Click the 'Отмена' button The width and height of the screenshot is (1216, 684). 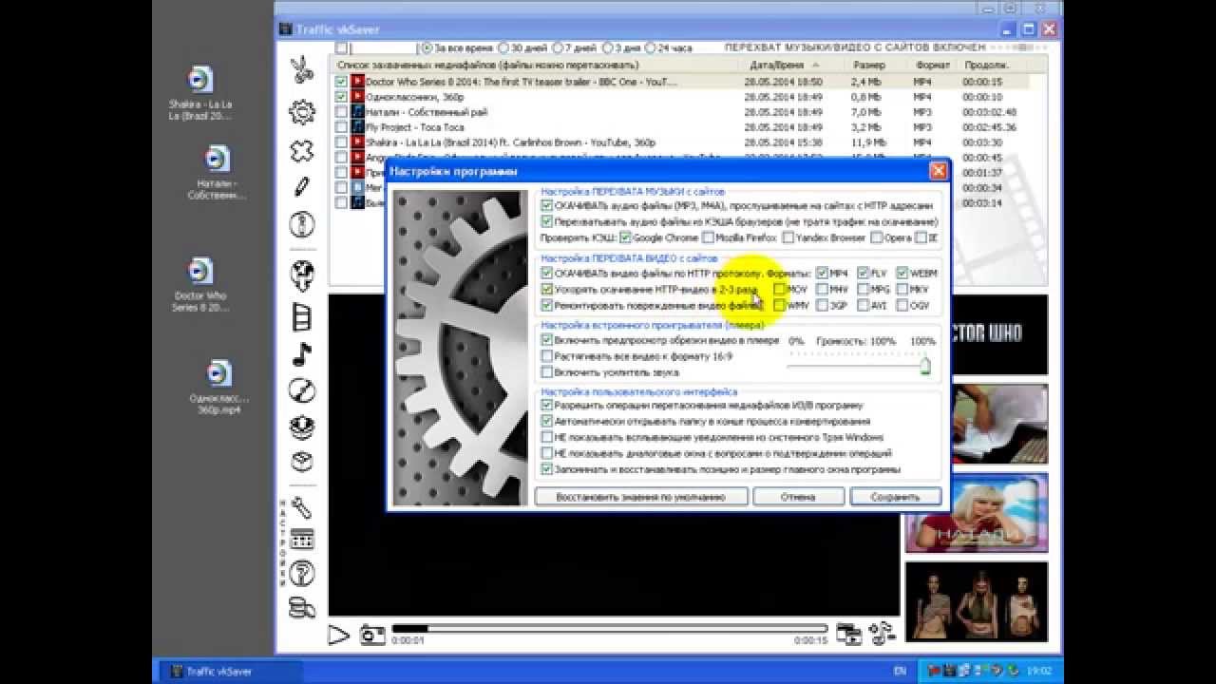[x=798, y=497]
